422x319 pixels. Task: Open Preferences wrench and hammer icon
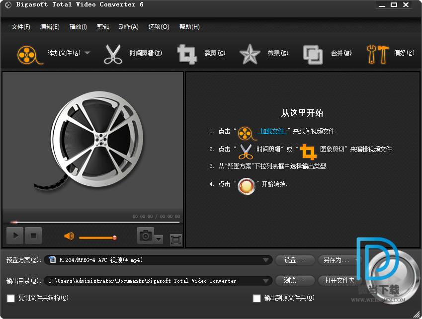coord(378,54)
